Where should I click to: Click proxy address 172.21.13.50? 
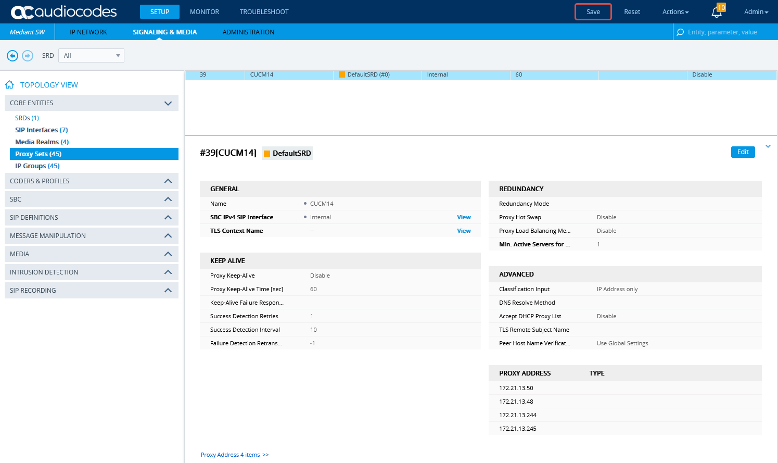(516, 388)
